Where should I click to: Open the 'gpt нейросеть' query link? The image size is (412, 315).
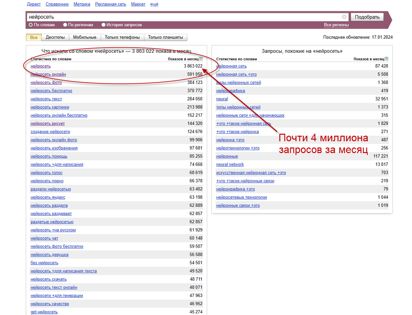(x=44, y=312)
